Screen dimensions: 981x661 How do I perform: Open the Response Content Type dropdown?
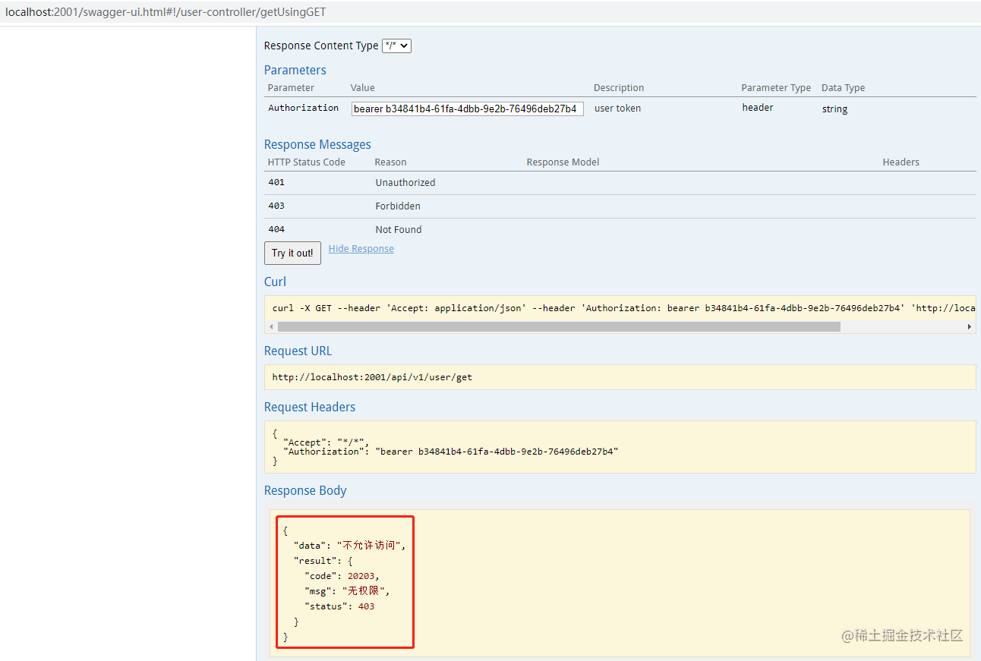point(396,46)
